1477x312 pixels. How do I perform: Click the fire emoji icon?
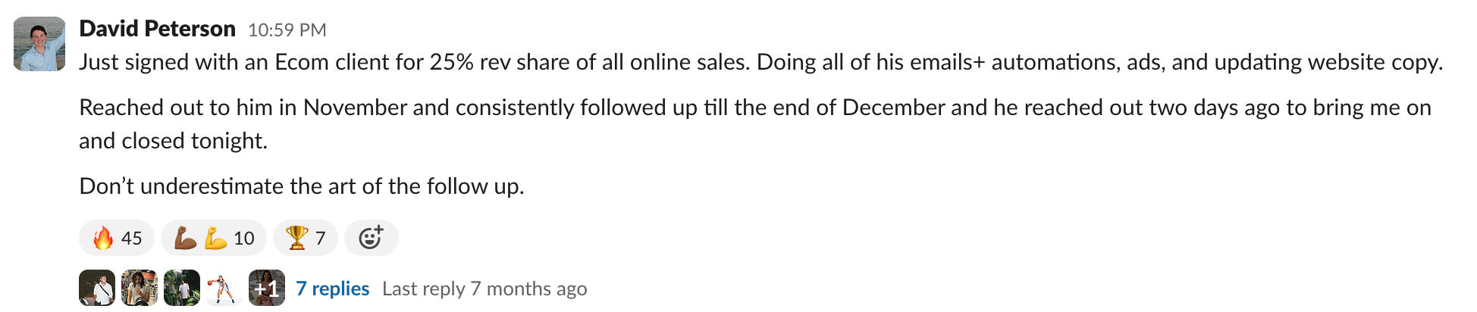pos(103,238)
